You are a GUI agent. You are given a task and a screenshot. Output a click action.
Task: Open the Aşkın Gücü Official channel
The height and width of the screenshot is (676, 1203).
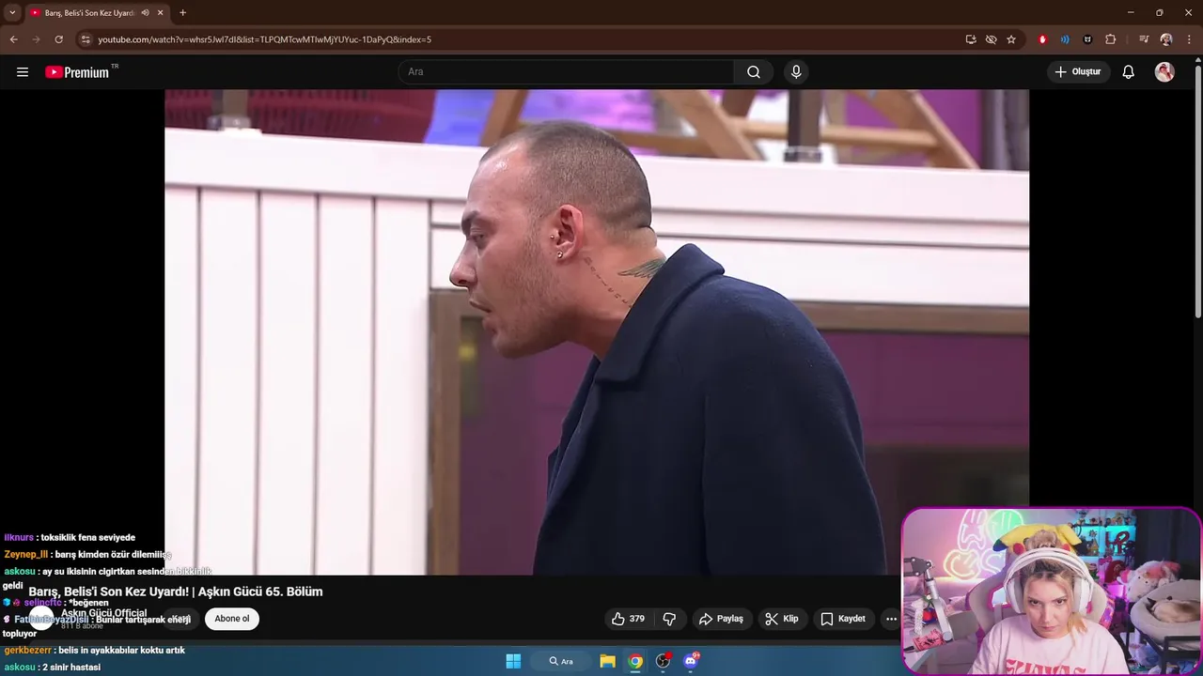(103, 613)
